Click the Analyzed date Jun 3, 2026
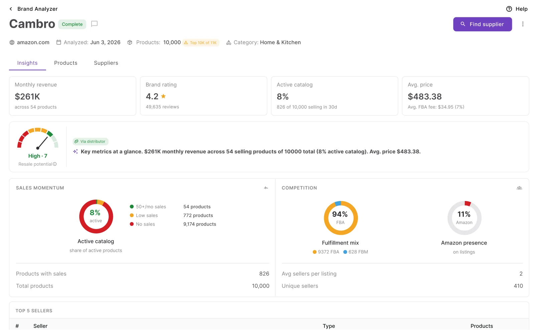The image size is (540, 330). 105,42
